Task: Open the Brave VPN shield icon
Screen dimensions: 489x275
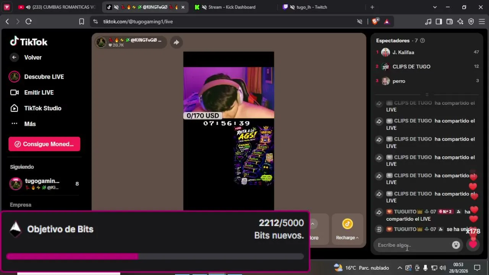Action: tap(471, 22)
